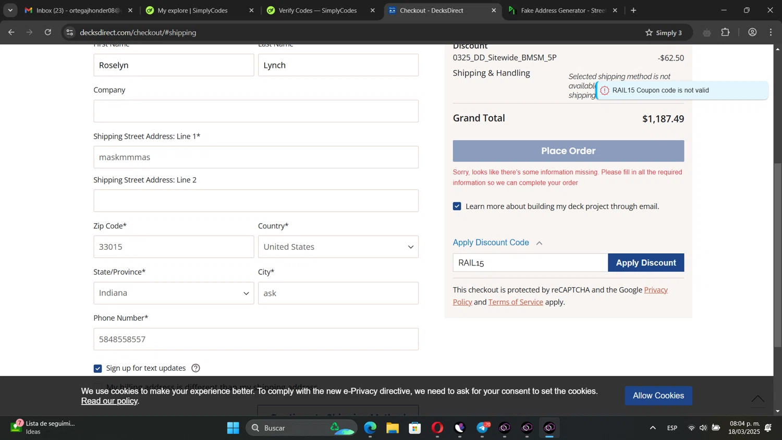
Task: Open Chrome profile account icon
Action: [x=752, y=32]
